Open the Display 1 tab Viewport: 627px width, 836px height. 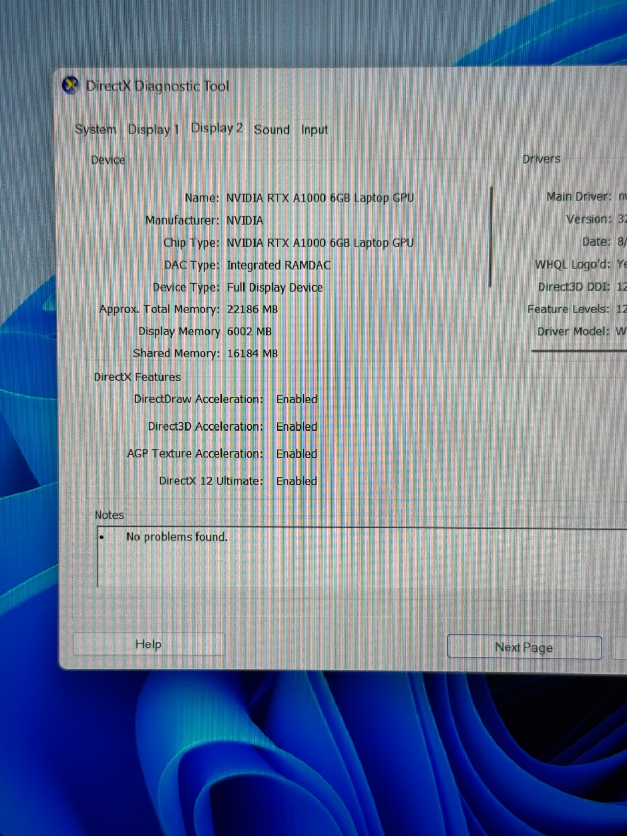point(153,130)
